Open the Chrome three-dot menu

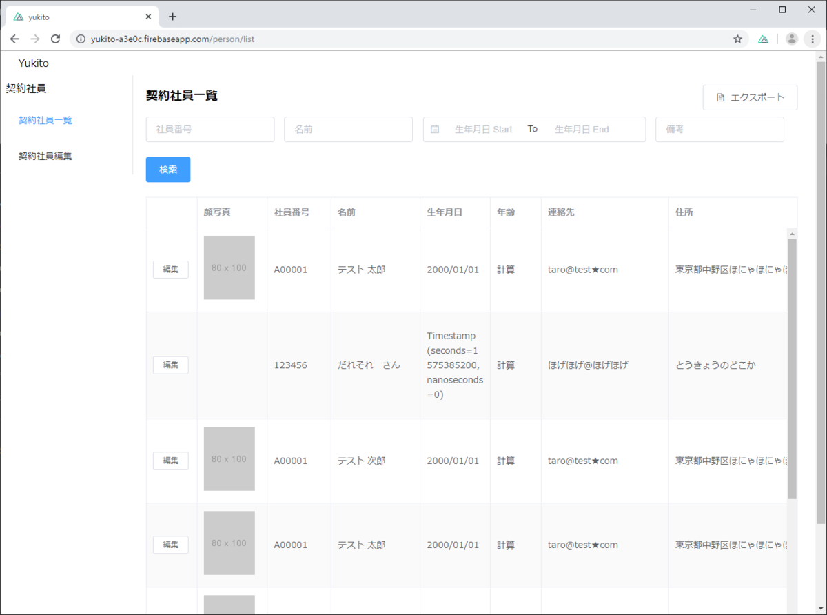813,39
